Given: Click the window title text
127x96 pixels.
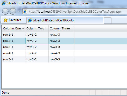Looking at the screenshot, I should pyautogui.click(x=48, y=3).
